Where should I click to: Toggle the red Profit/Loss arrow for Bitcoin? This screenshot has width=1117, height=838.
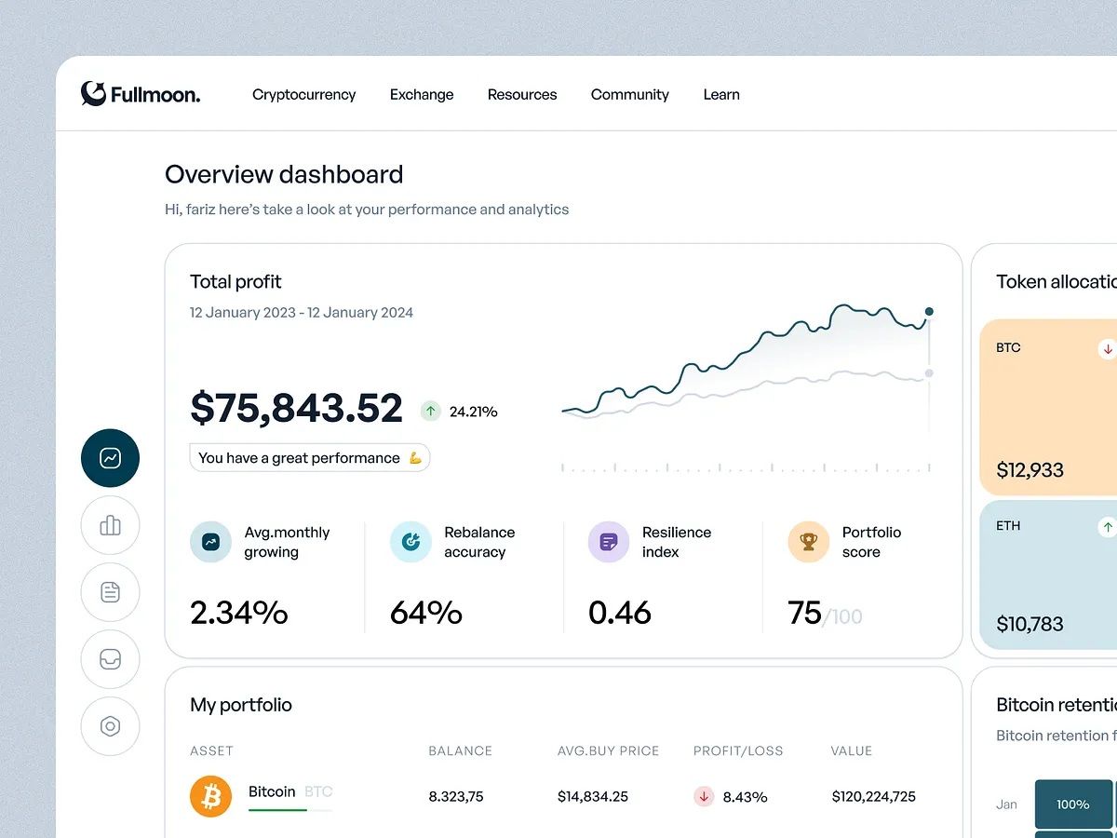[x=704, y=797]
